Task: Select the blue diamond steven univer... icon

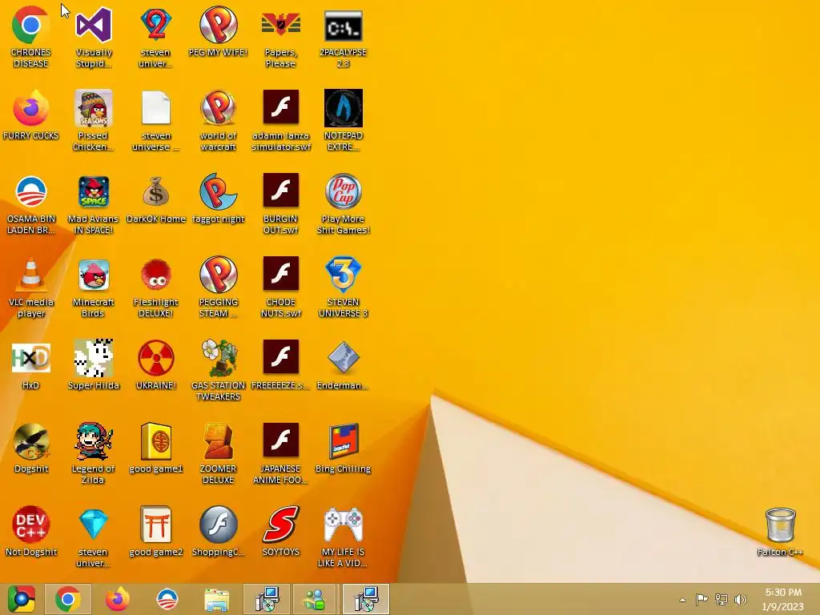Action: (94, 537)
